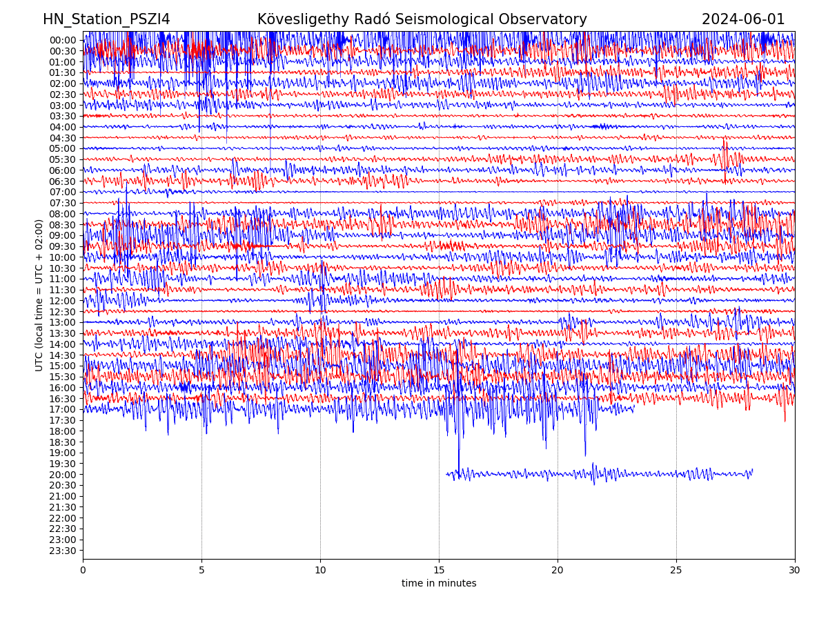Screen dimensions: 828x621
Task: Select the 25 minute tick label
Action: pyautogui.click(x=676, y=570)
